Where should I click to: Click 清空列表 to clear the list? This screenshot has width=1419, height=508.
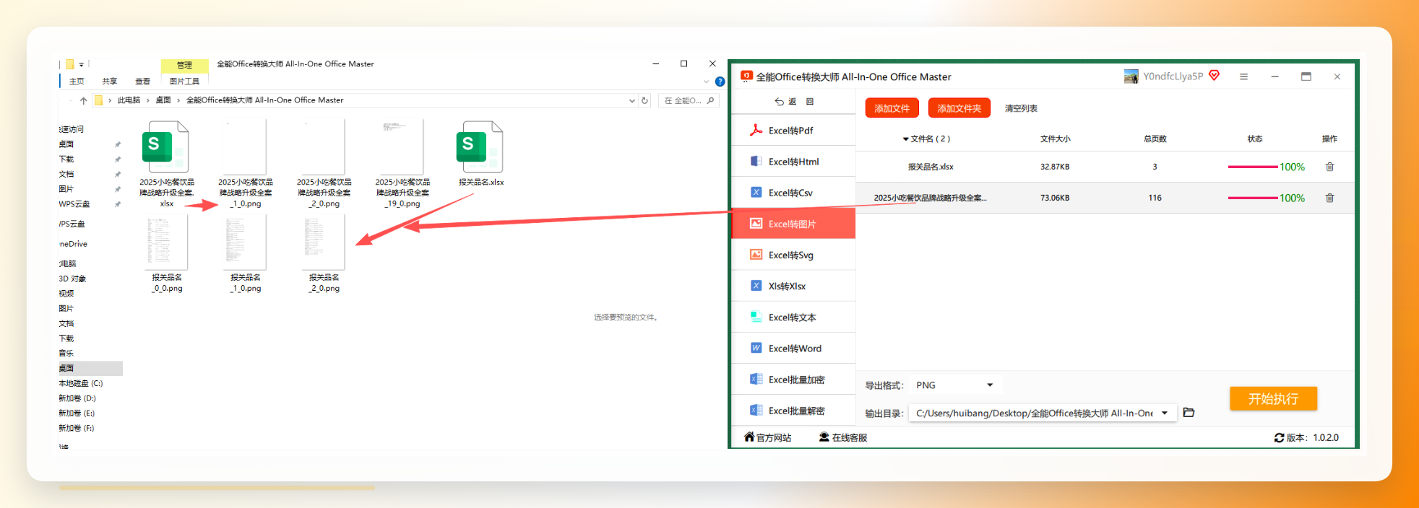point(1021,108)
